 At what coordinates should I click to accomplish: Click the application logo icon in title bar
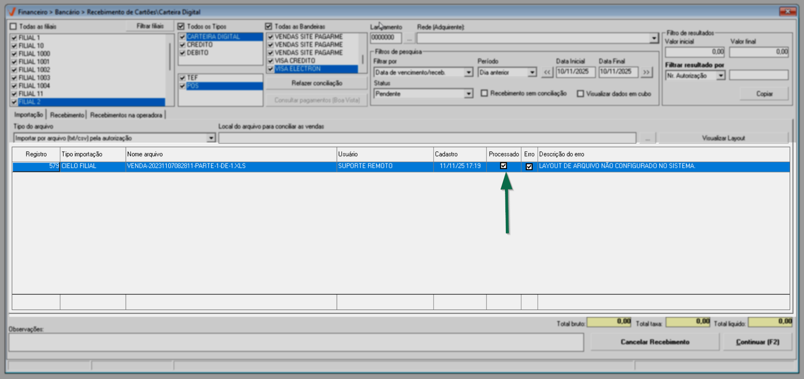coord(12,12)
